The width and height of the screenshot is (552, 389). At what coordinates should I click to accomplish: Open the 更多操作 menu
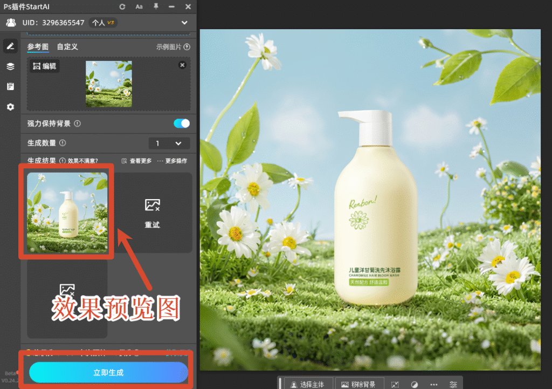click(x=172, y=161)
